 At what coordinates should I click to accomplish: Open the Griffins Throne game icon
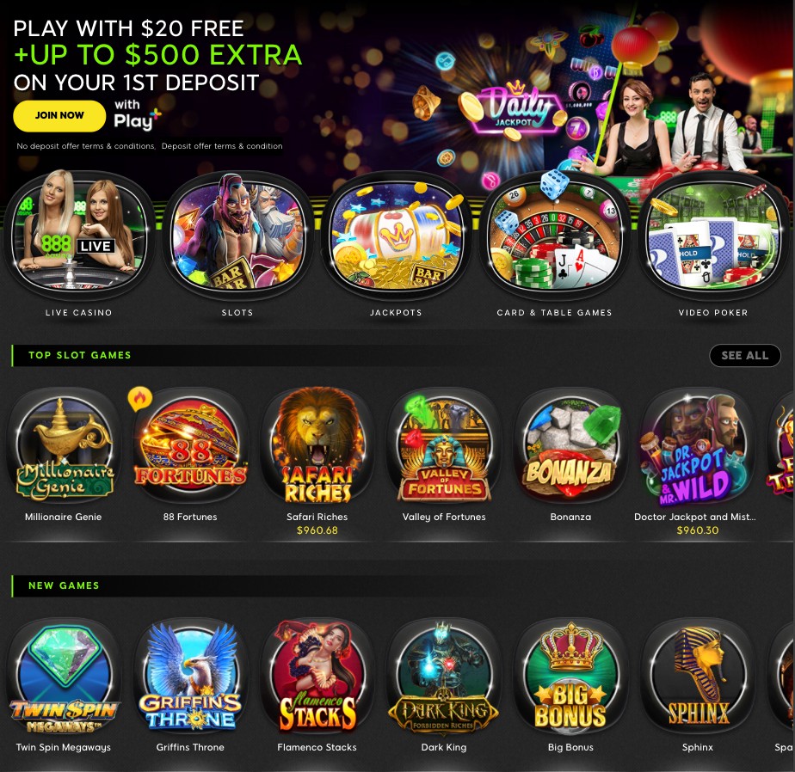click(x=190, y=677)
